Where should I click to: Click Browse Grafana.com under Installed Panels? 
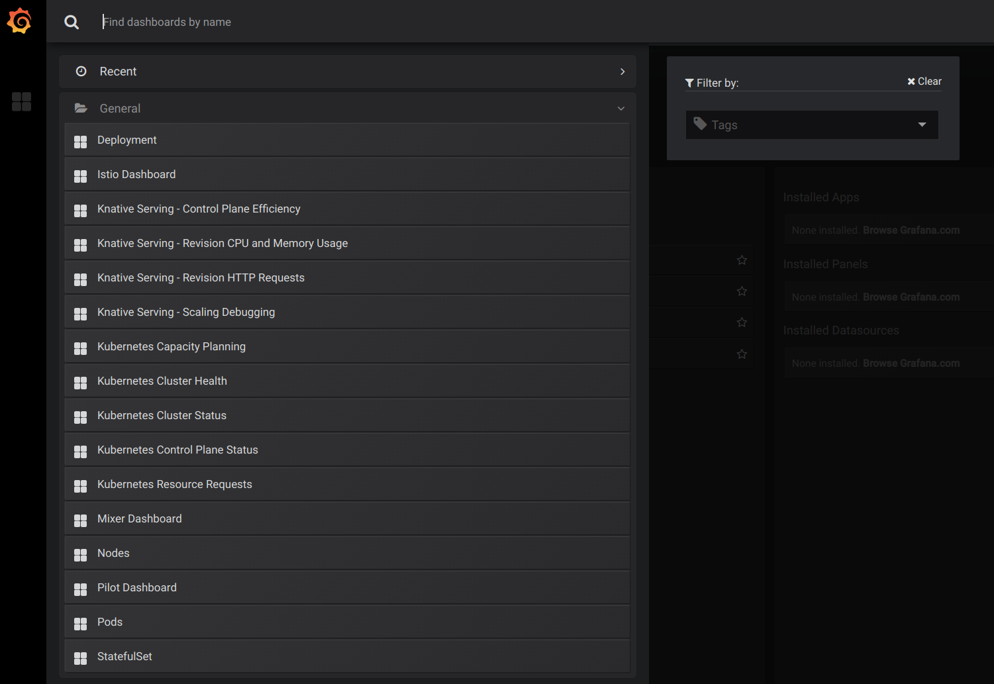tap(911, 297)
